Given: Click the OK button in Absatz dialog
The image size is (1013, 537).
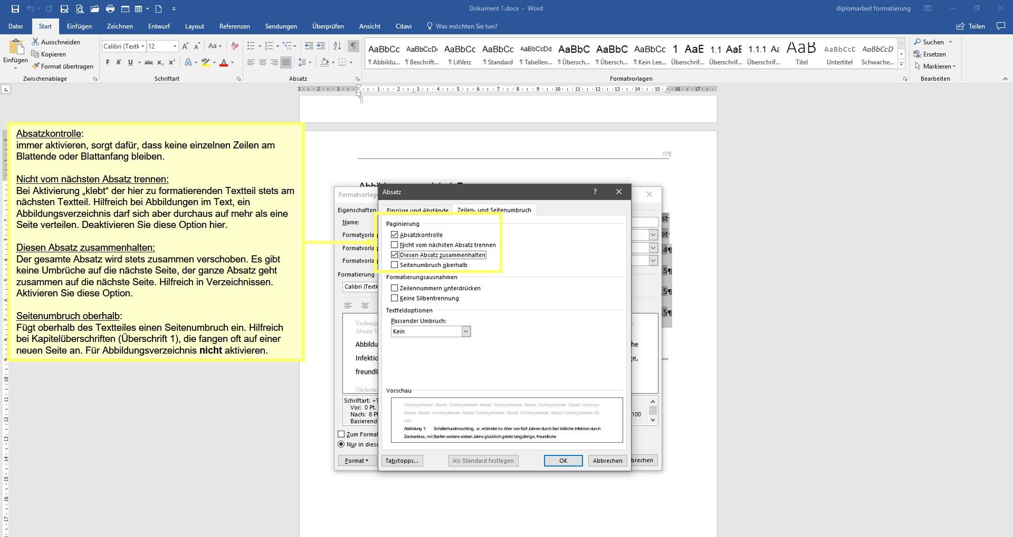Looking at the screenshot, I should (x=563, y=461).
